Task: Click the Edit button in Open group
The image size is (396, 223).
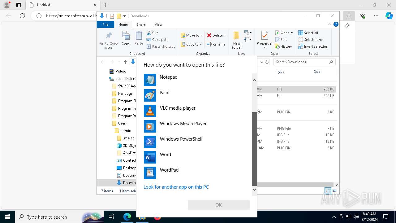Action: pos(281,40)
